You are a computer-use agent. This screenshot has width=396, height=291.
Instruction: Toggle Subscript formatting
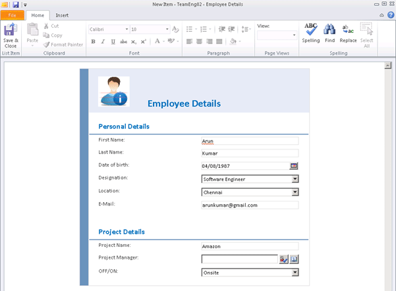[134, 41]
